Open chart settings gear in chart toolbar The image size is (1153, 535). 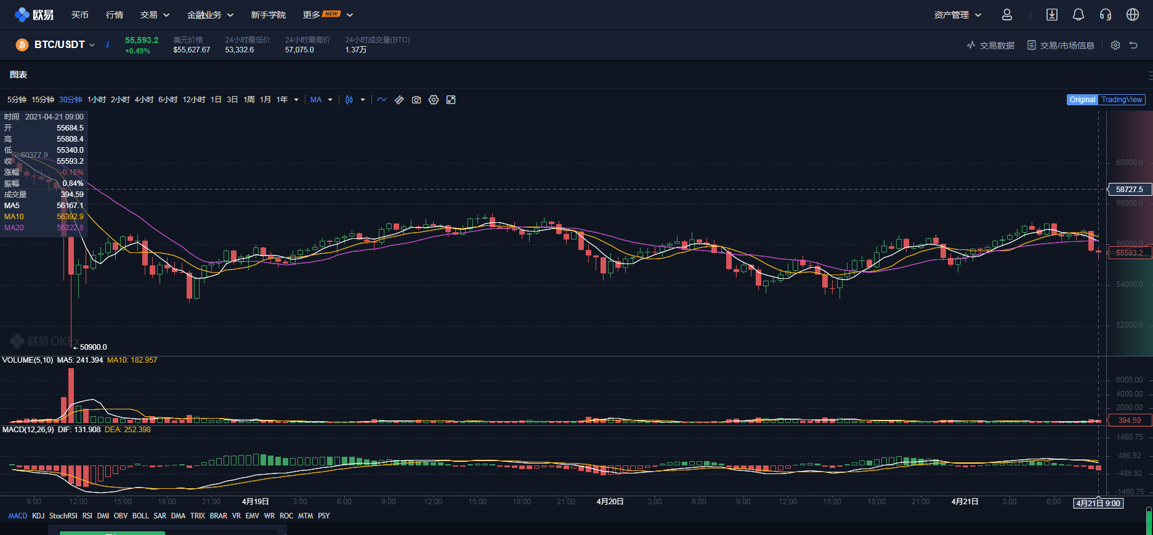coord(434,100)
